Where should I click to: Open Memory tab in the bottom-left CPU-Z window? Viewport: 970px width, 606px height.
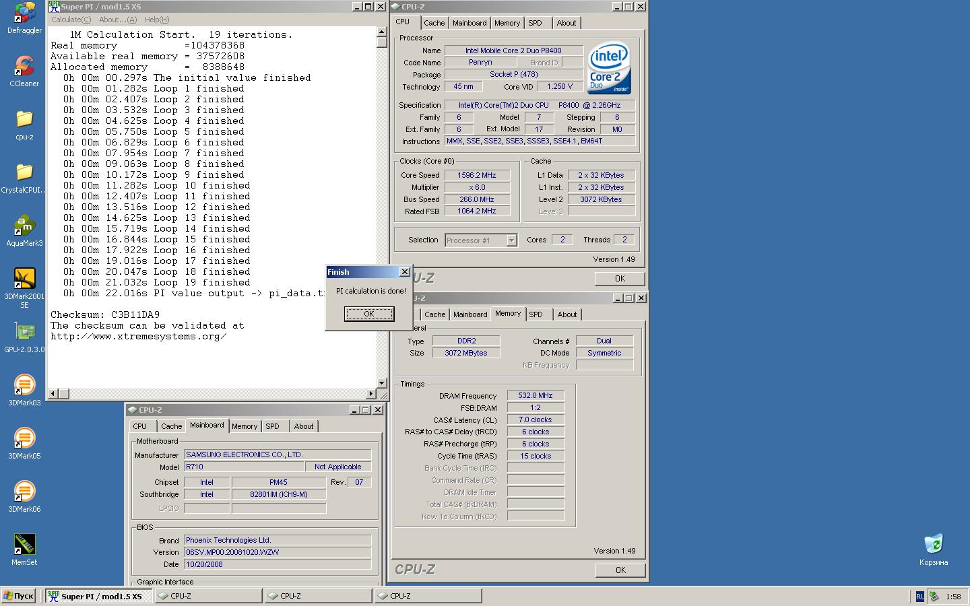(x=244, y=426)
